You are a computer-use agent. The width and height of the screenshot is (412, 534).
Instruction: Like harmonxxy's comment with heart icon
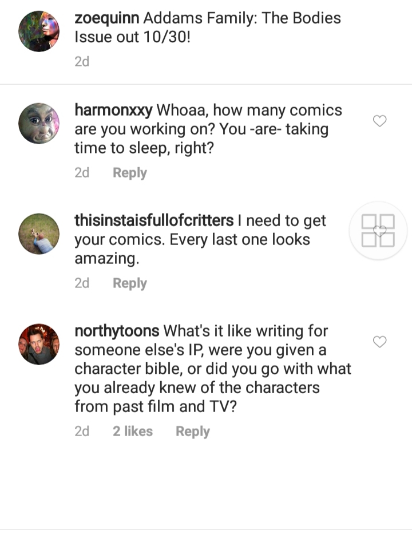coord(379,121)
